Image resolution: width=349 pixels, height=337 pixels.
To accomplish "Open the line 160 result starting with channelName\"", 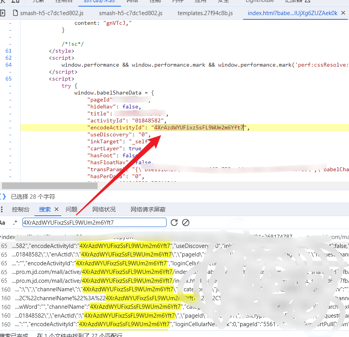I will click(174, 289).
